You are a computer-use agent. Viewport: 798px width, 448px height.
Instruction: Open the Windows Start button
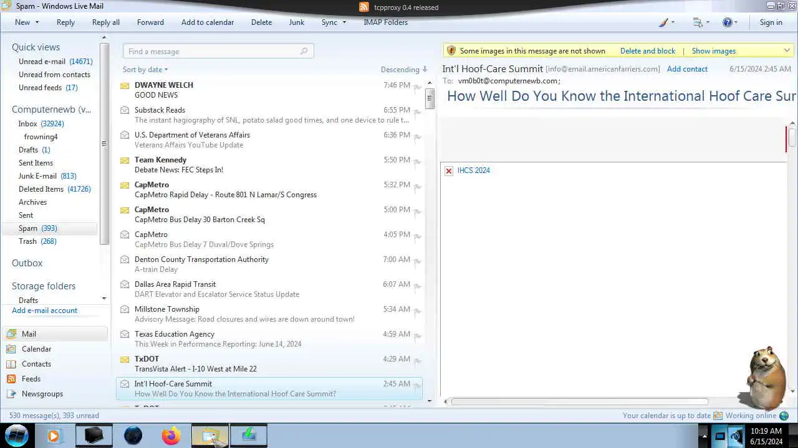coord(17,436)
